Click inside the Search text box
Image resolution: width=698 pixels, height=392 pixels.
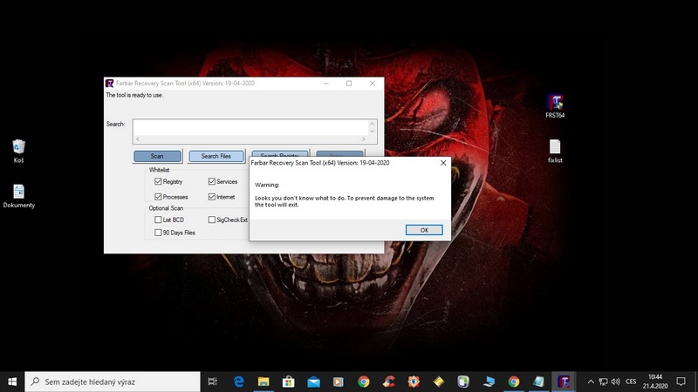pos(250,127)
